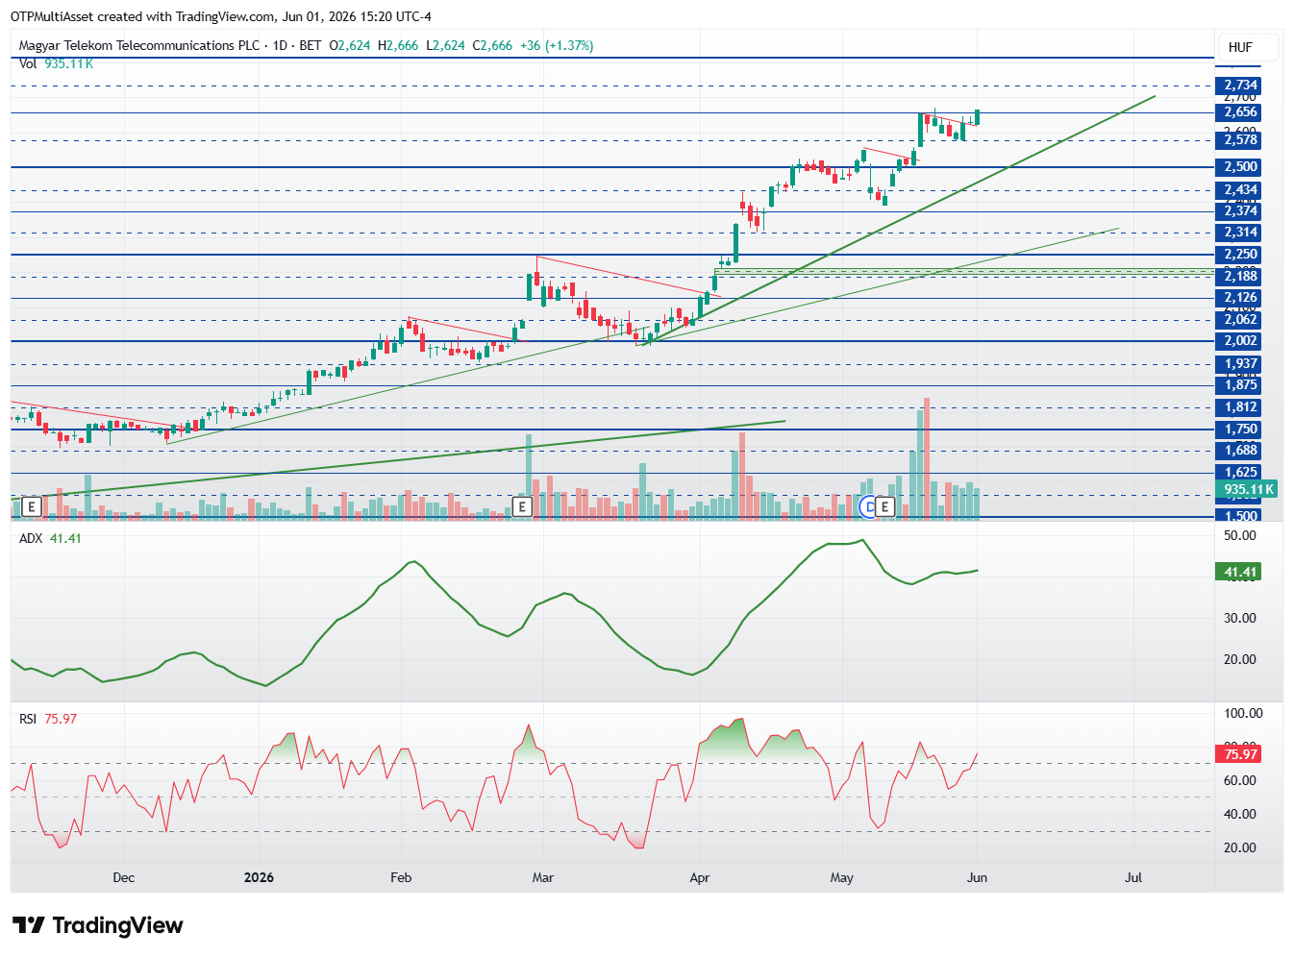Image resolution: width=1294 pixels, height=958 pixels.
Task: Click the Jun label on time axis
Action: pos(977,877)
